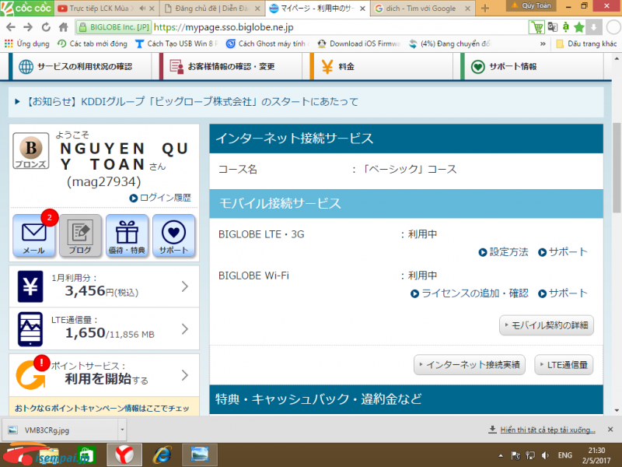Image resolution: width=622 pixels, height=467 pixels.
Task: Open the downloads arrow icon in toolbar
Action: [594, 27]
